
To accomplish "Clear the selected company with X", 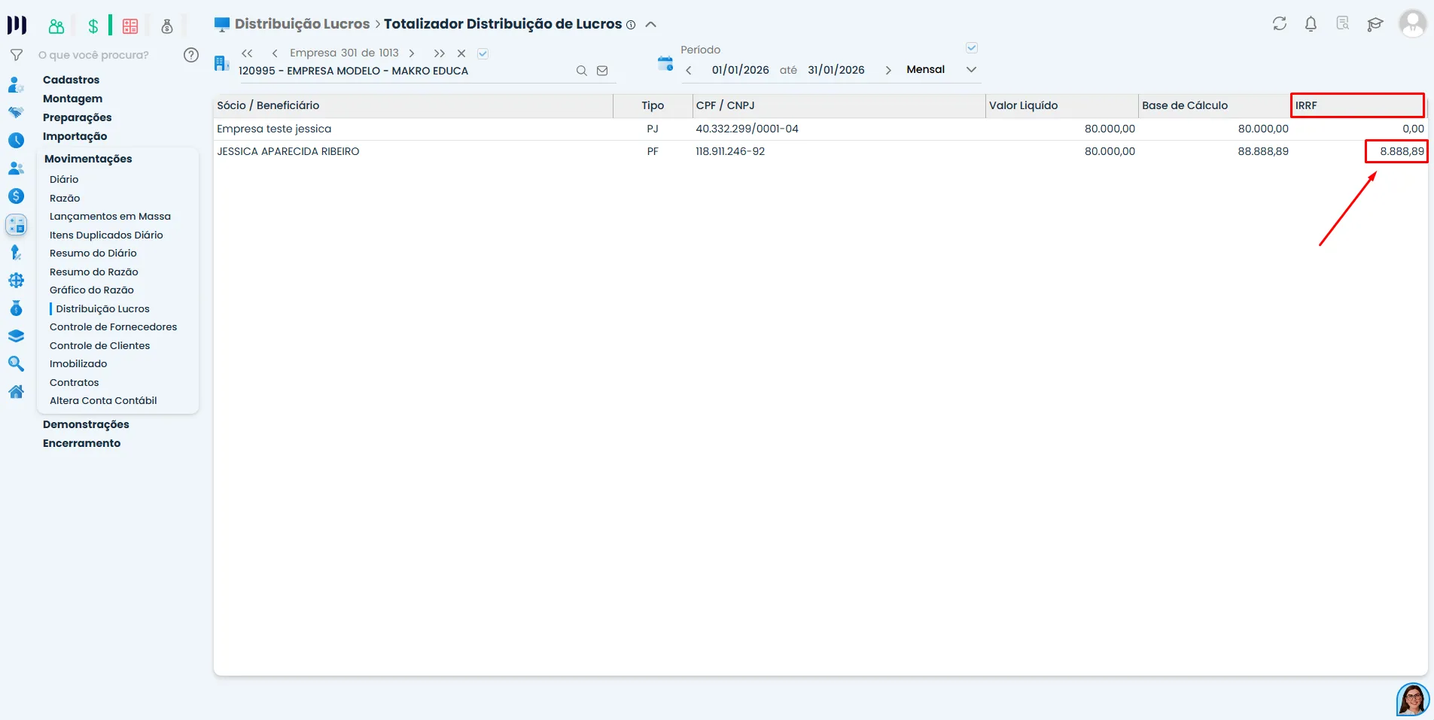I will (461, 53).
